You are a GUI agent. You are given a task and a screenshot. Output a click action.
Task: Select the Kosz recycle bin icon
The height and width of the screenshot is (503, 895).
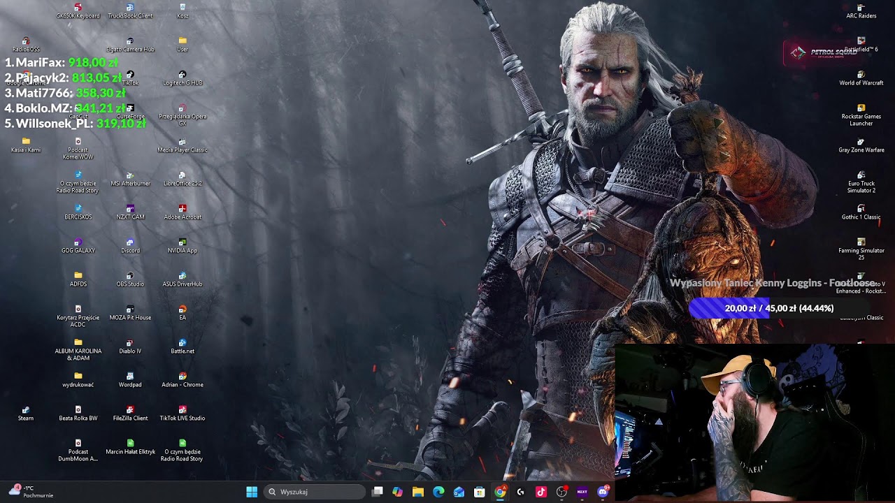pyautogui.click(x=182, y=11)
